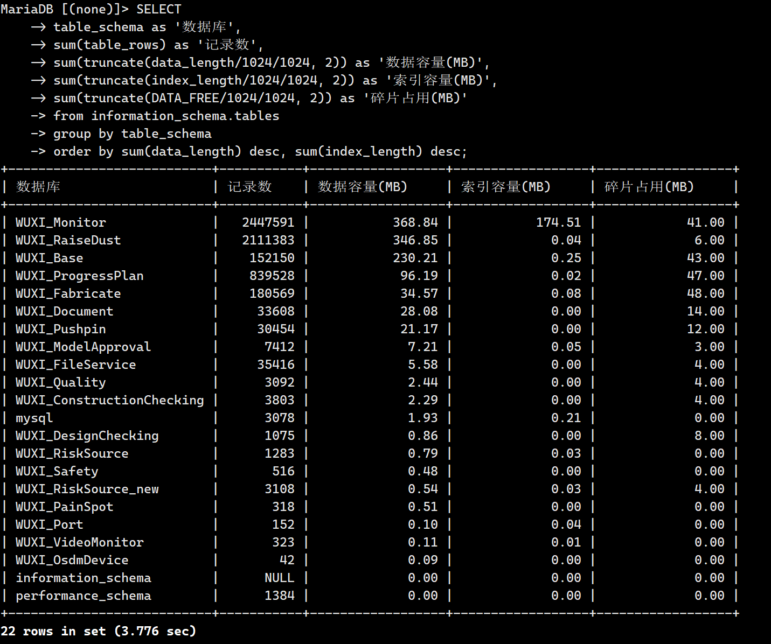Click record count value 839528

[x=272, y=276]
